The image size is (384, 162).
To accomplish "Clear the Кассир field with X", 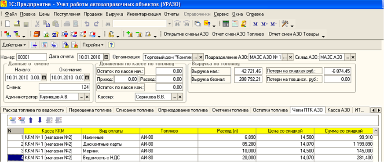I will pyautogui.click(x=180, y=97).
